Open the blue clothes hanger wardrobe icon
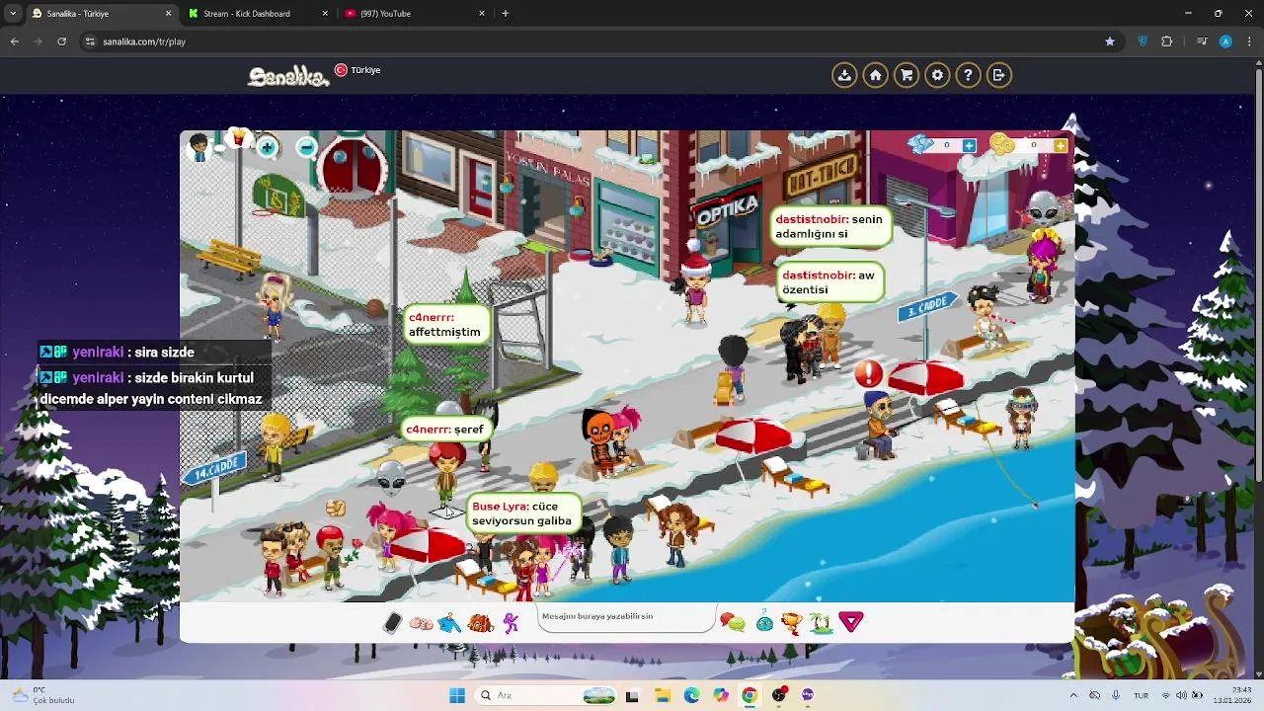1264x711 pixels. (x=449, y=623)
